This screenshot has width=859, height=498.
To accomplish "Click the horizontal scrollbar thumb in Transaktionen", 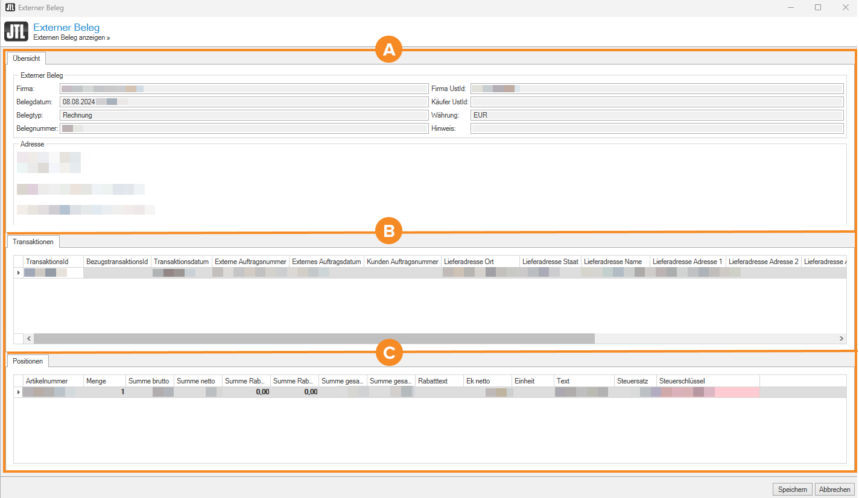I will (314, 339).
